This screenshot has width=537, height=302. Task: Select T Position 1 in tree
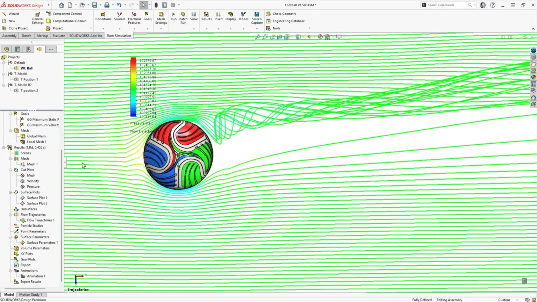pos(26,79)
